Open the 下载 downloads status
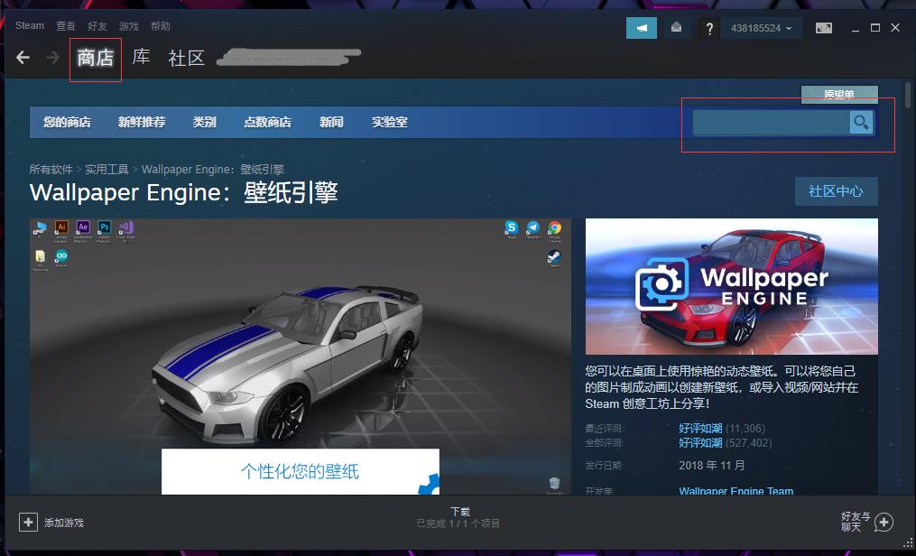Image resolution: width=916 pixels, height=556 pixels. coord(460,512)
